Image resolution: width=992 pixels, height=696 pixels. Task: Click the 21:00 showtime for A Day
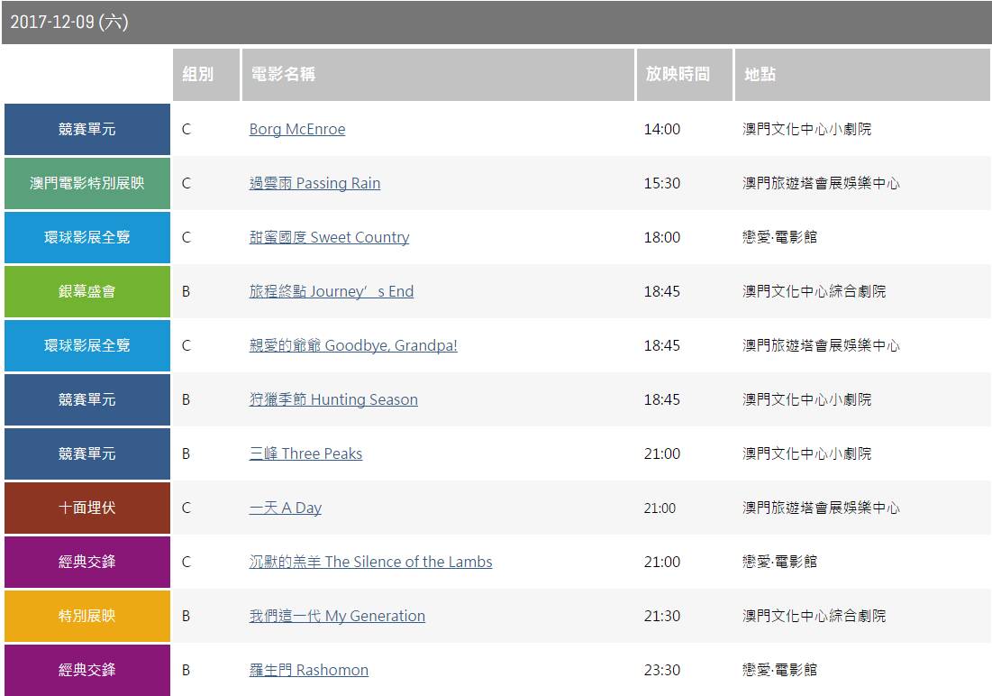click(660, 508)
